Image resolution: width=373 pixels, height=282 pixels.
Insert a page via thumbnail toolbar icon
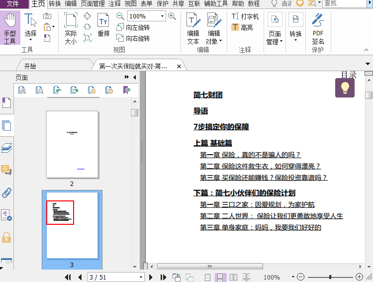92,90
